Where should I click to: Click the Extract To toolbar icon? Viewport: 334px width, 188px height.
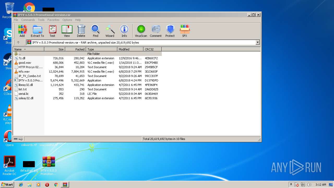(37, 31)
